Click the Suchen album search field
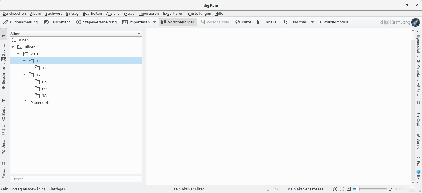 pos(76,179)
